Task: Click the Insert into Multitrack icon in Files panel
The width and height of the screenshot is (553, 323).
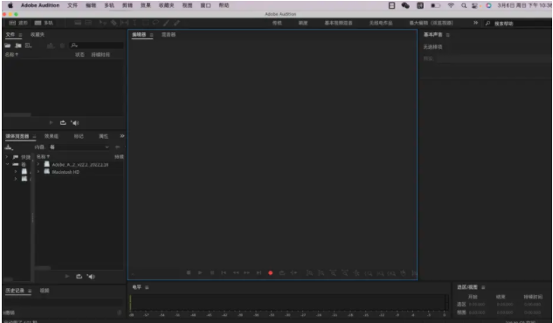Action: [x=51, y=45]
